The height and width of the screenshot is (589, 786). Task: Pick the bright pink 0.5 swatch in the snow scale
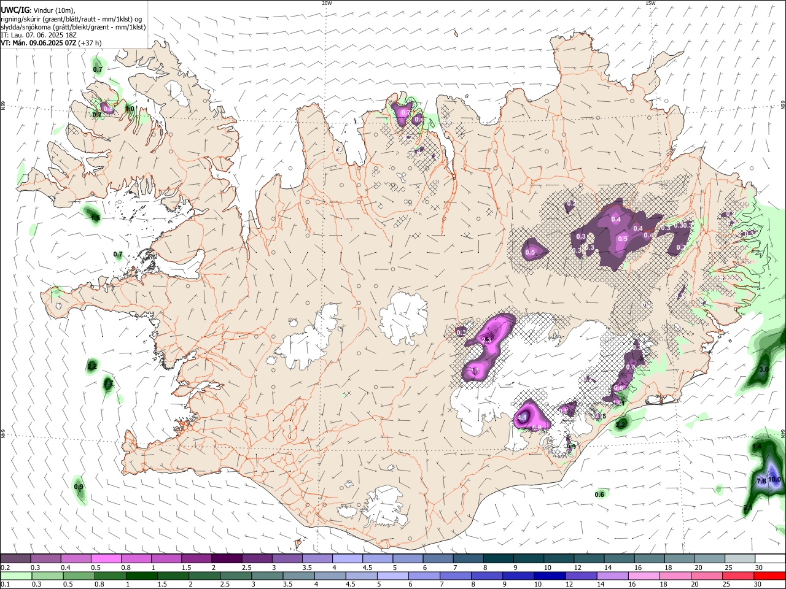pyautogui.click(x=106, y=558)
